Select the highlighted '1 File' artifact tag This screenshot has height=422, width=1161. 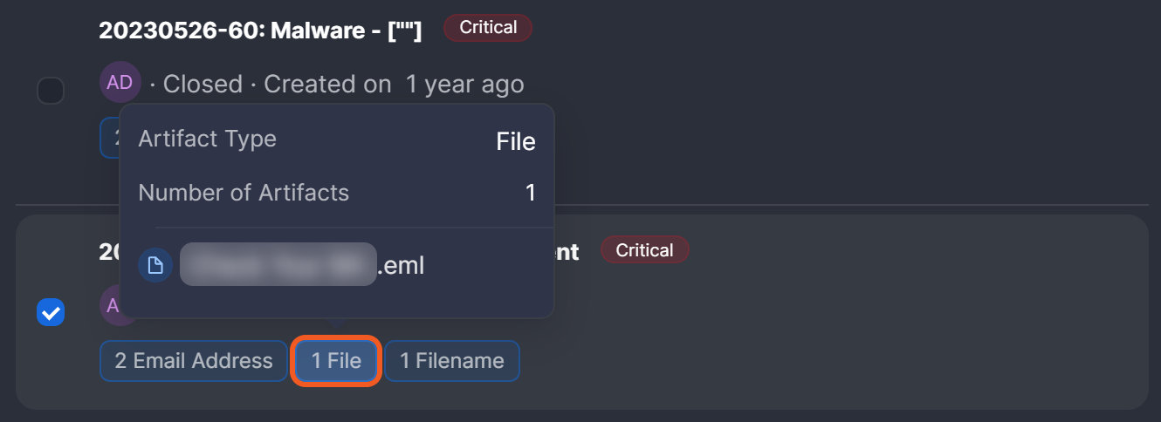click(336, 361)
